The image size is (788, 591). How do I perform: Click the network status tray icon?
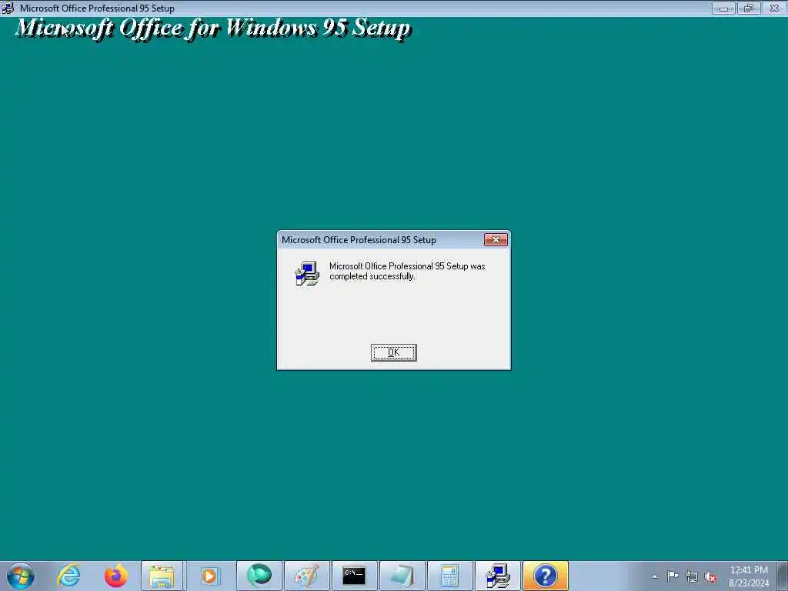pyautogui.click(x=692, y=576)
